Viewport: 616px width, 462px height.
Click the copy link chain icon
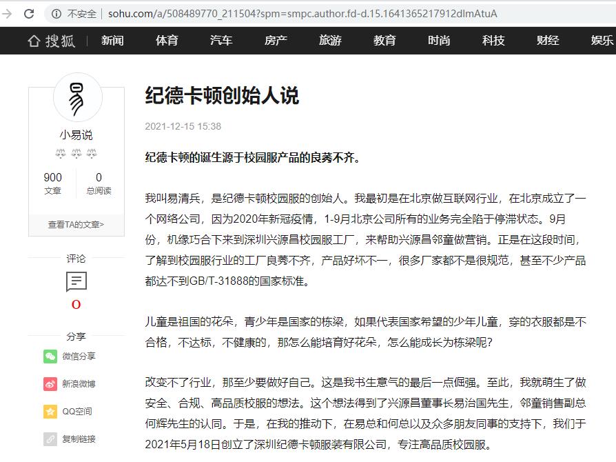[x=50, y=439]
